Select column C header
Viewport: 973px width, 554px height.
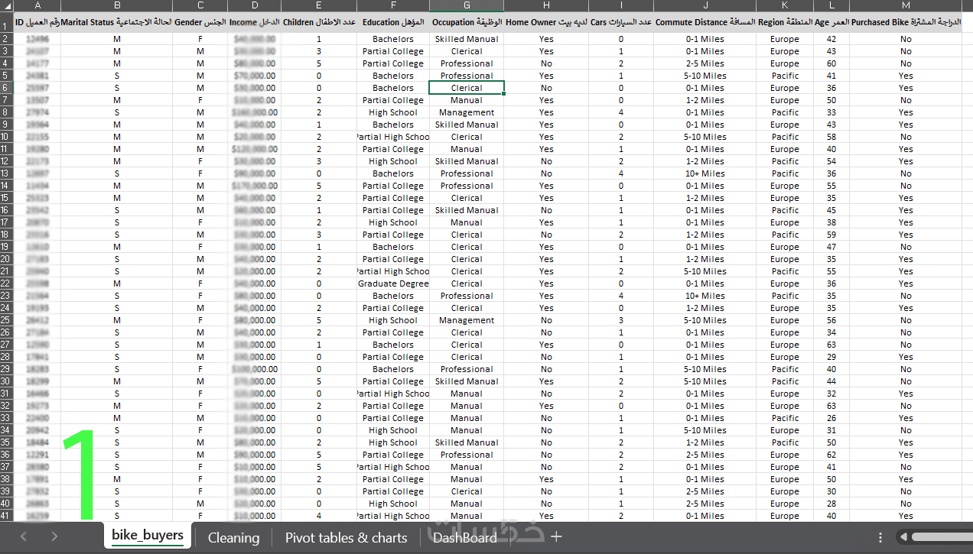point(200,5)
